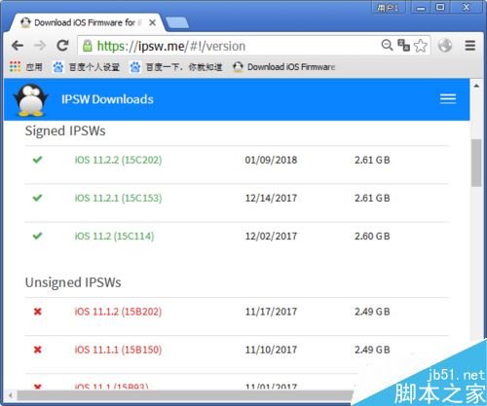Click the translate page icon
Image resolution: width=487 pixels, height=406 pixels.
403,45
